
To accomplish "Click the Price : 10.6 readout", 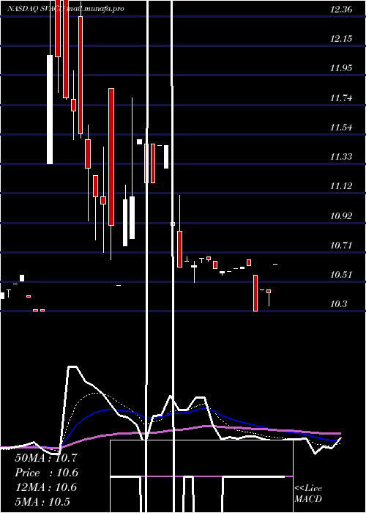I will pos(46,473).
